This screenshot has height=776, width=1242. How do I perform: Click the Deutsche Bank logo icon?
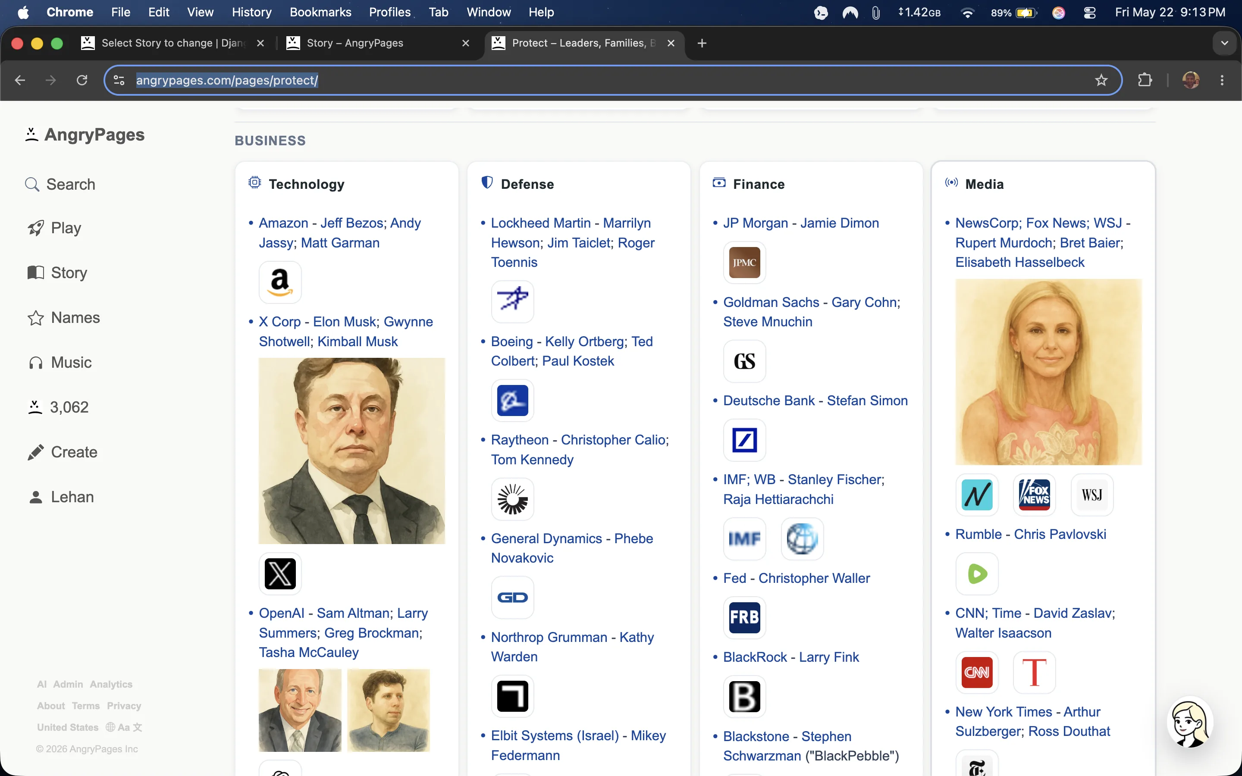[x=744, y=440]
